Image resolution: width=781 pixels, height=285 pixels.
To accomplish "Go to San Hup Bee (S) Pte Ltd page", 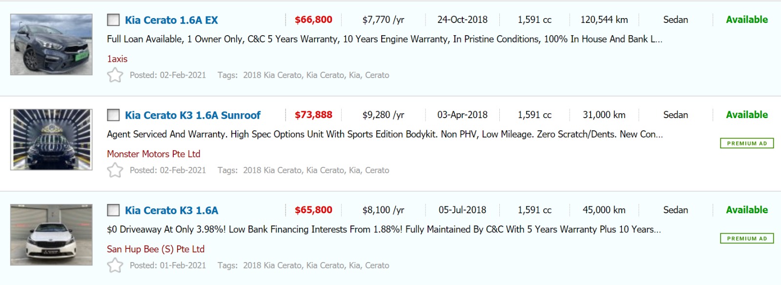I will (156, 249).
